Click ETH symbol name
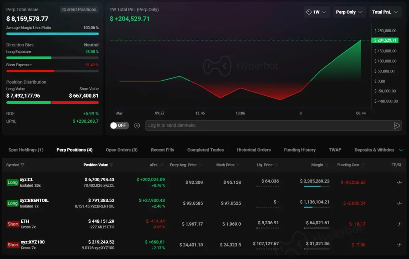 pyautogui.click(x=25, y=221)
